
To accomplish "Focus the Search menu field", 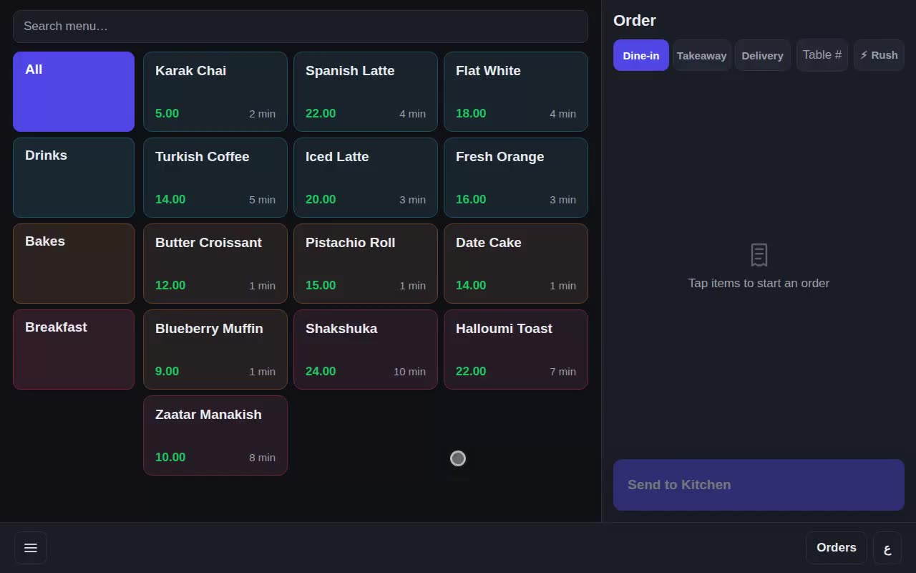I will (301, 27).
